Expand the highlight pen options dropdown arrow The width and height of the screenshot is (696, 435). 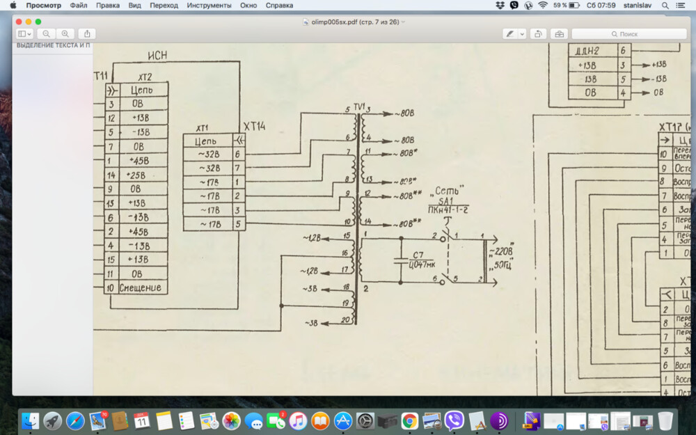point(522,33)
